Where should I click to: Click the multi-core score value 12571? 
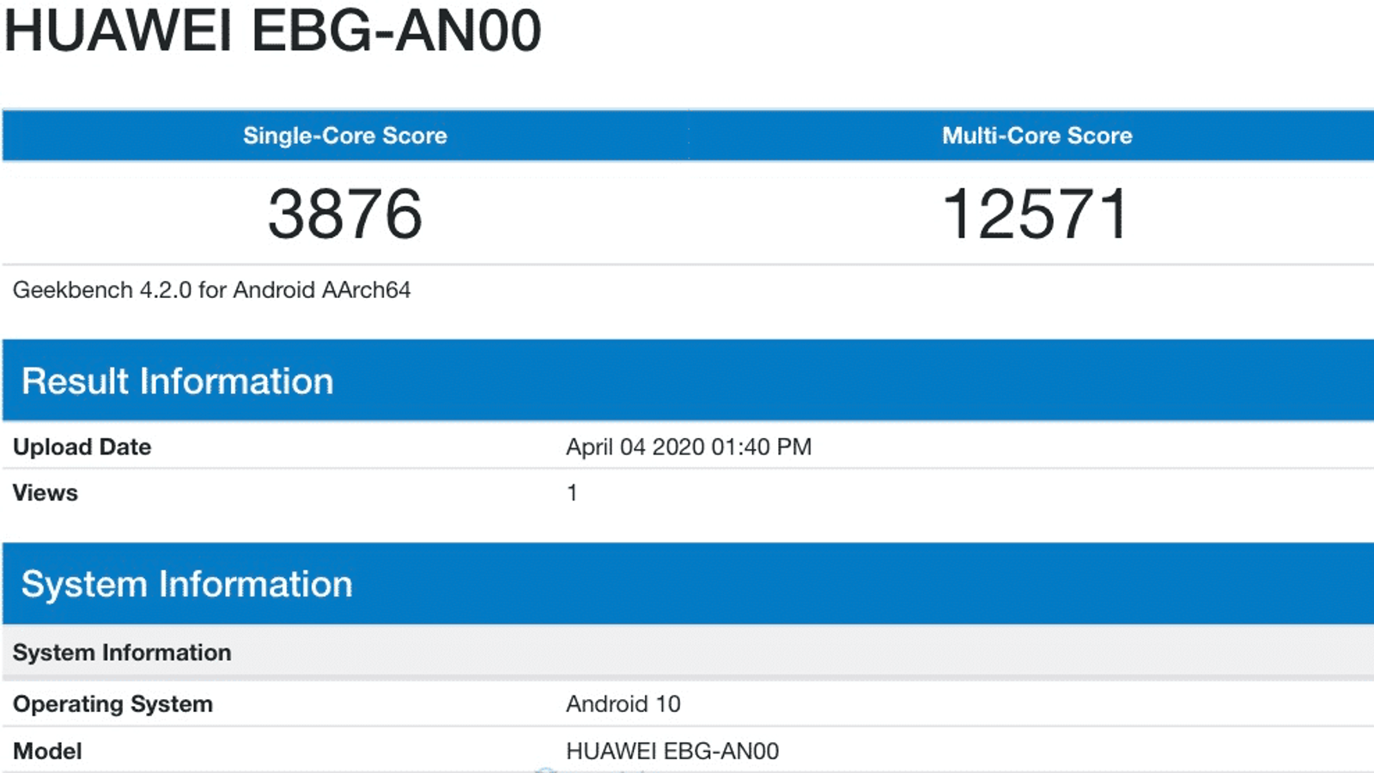click(x=1036, y=214)
